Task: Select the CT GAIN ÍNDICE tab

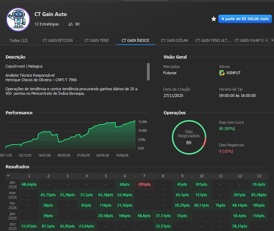Action: point(135,40)
